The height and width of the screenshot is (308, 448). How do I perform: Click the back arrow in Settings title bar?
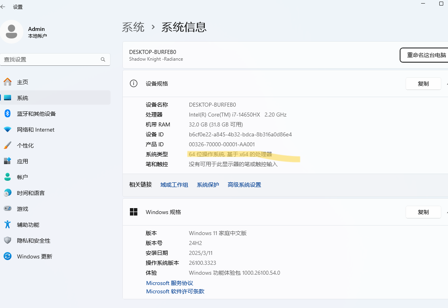coord(3,7)
